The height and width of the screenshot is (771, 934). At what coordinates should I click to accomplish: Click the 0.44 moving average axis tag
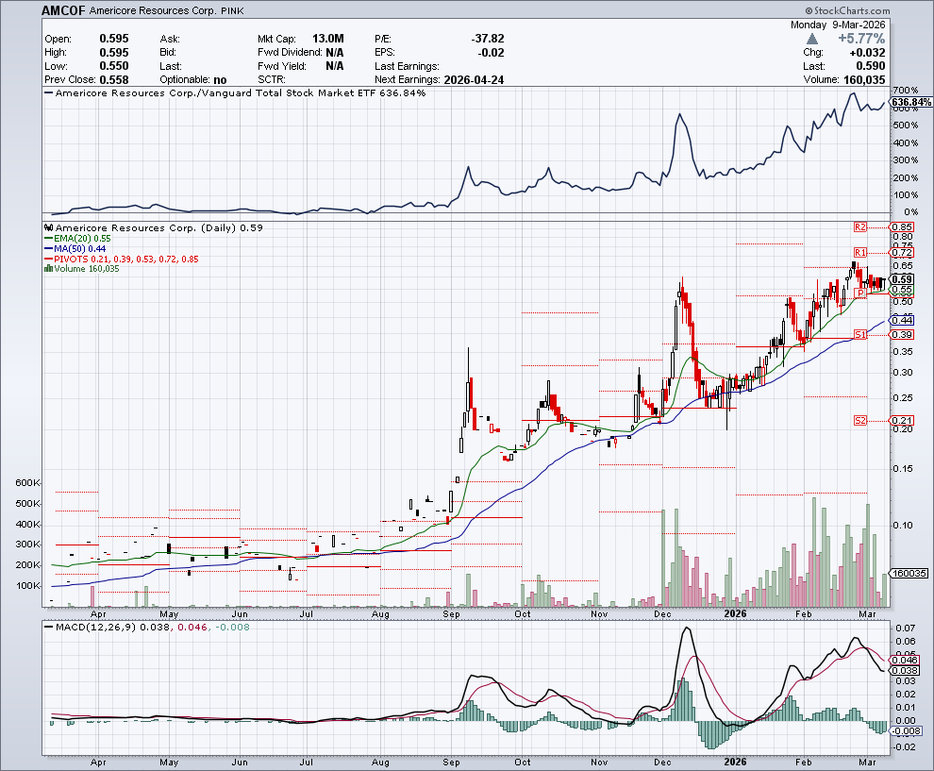click(903, 321)
